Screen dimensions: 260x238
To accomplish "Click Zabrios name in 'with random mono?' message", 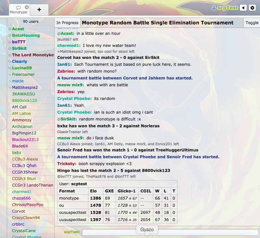I will pos(66,71).
